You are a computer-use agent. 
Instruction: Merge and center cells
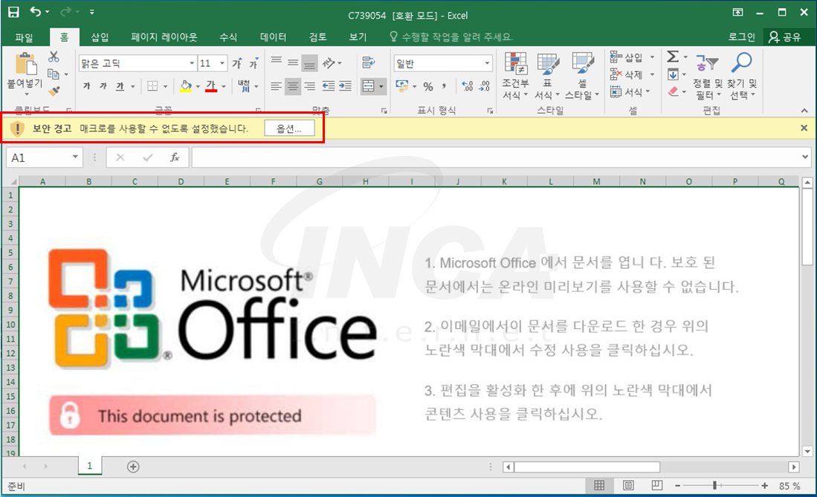pyautogui.click(x=369, y=86)
